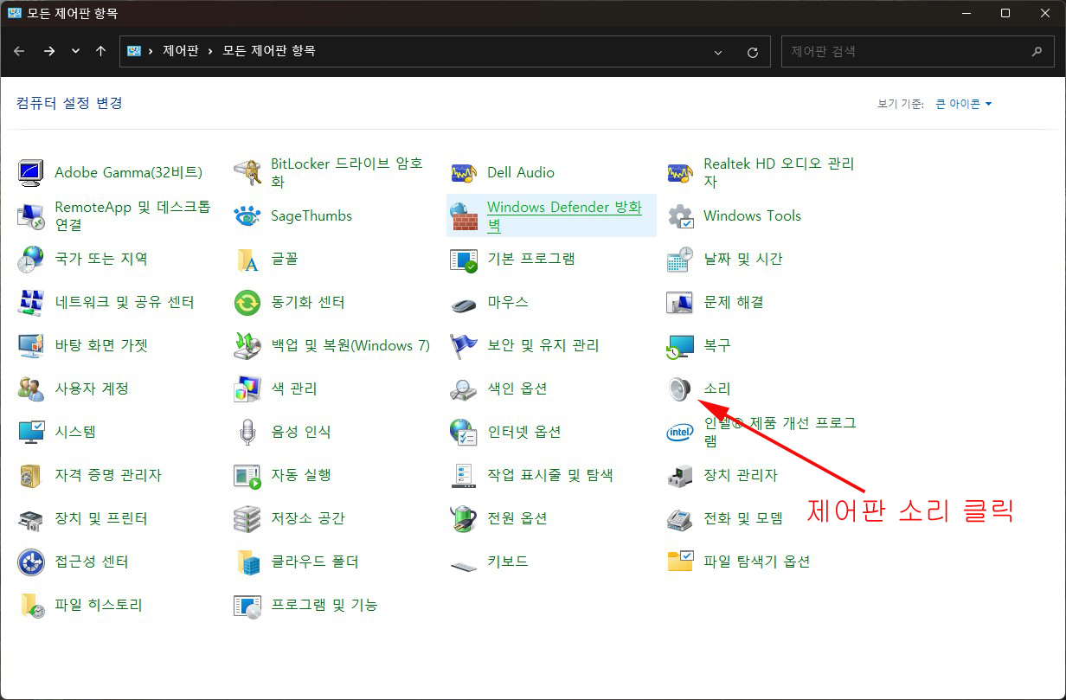Open the 큰 아이콘 view-by dropdown
This screenshot has width=1066, height=700.
[x=964, y=104]
